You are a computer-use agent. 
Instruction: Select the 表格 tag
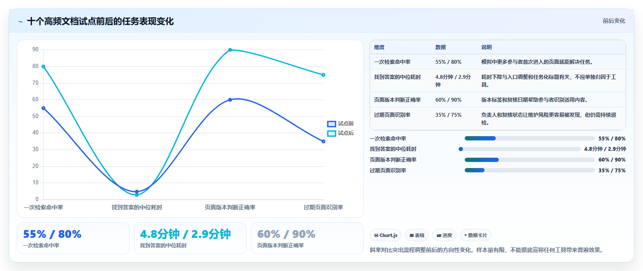tap(417, 235)
